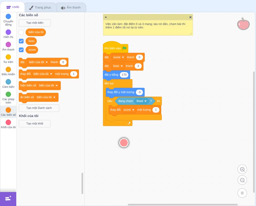Viewport: 256px width, 206px height.
Task: Click the 'Tạo một biến' button
Action: click(x=35, y=23)
